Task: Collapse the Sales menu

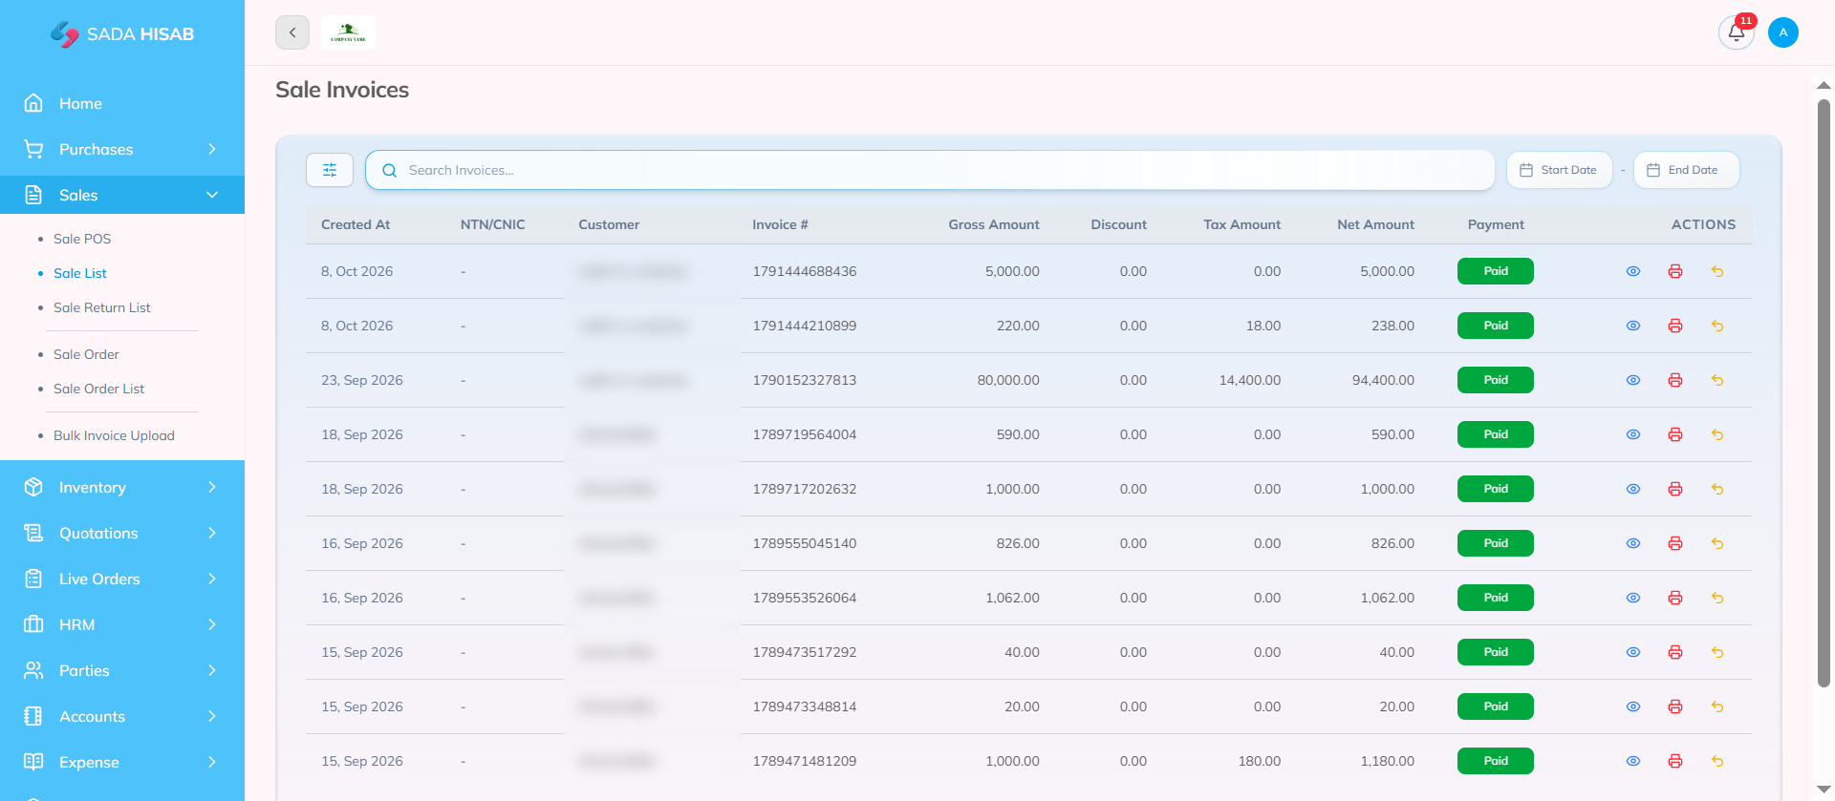Action: pyautogui.click(x=122, y=195)
